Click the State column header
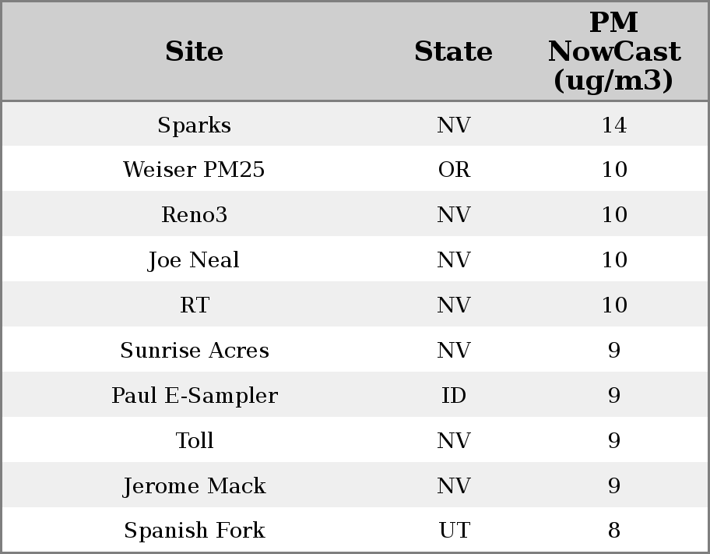Viewport: 710px width, 554px height. 453,51
